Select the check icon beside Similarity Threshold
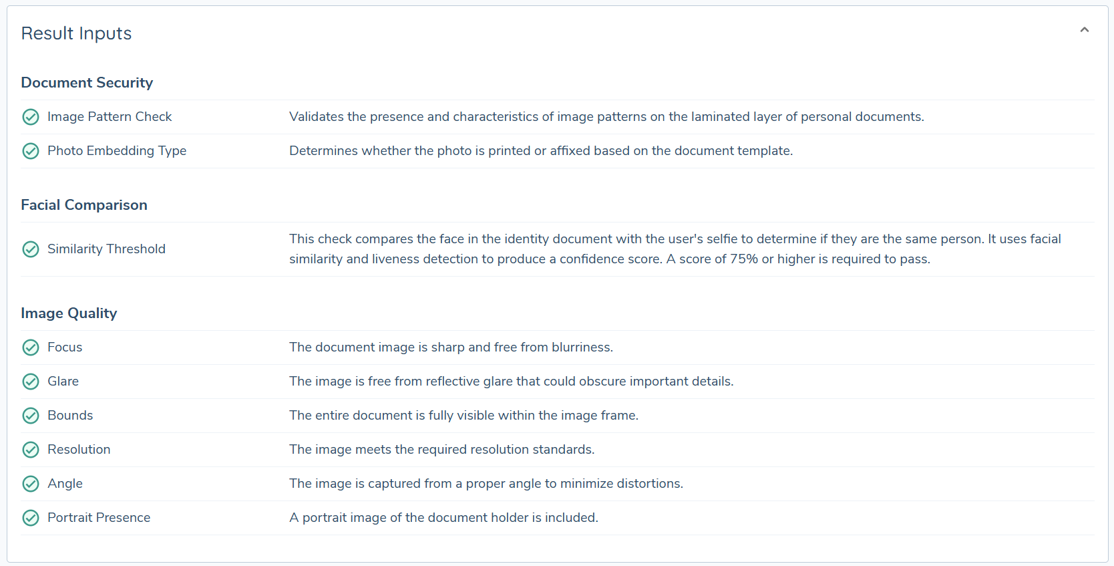 pos(30,249)
